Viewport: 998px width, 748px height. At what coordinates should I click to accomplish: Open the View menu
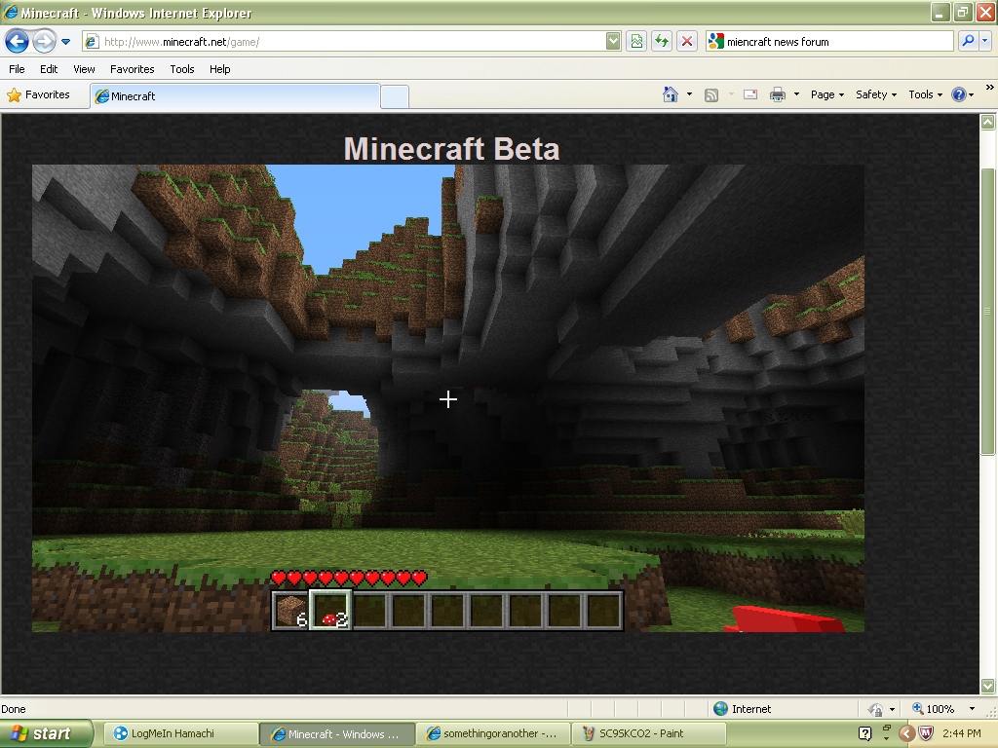click(x=84, y=69)
